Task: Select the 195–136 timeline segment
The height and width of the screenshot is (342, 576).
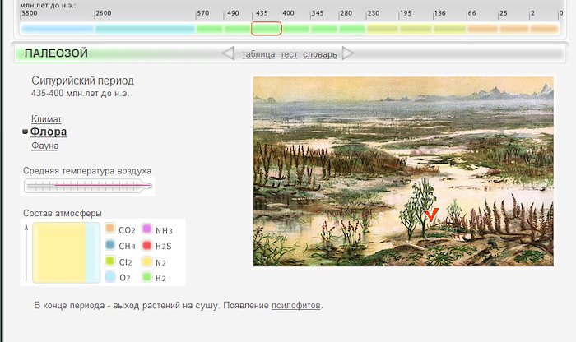Action: click(416, 29)
